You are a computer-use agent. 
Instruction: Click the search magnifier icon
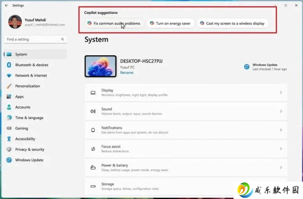click(62, 39)
